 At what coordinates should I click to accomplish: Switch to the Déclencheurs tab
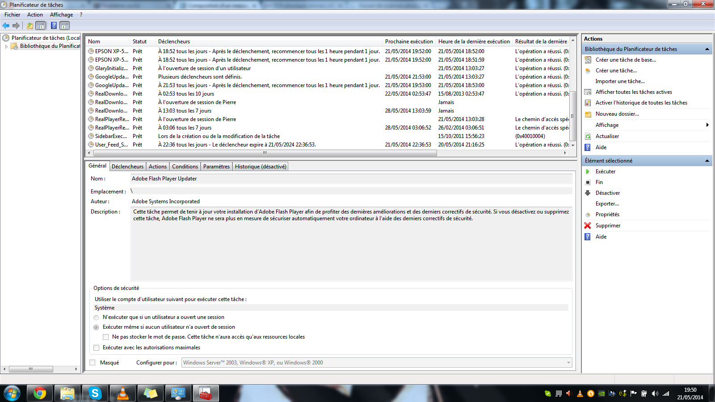(127, 167)
